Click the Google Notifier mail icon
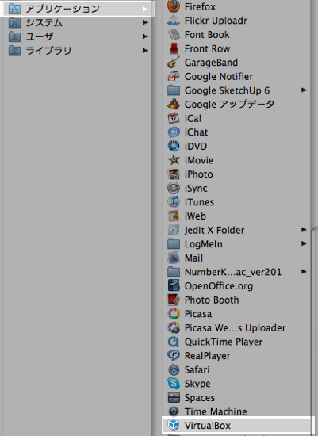The height and width of the screenshot is (436, 318). [174, 76]
